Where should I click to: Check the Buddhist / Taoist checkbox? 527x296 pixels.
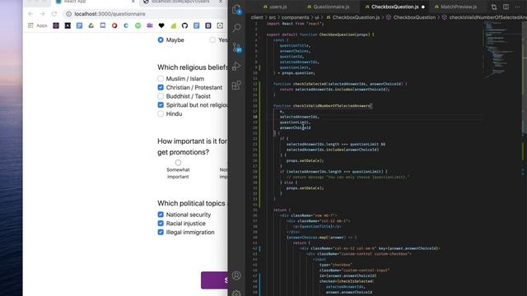161,96
